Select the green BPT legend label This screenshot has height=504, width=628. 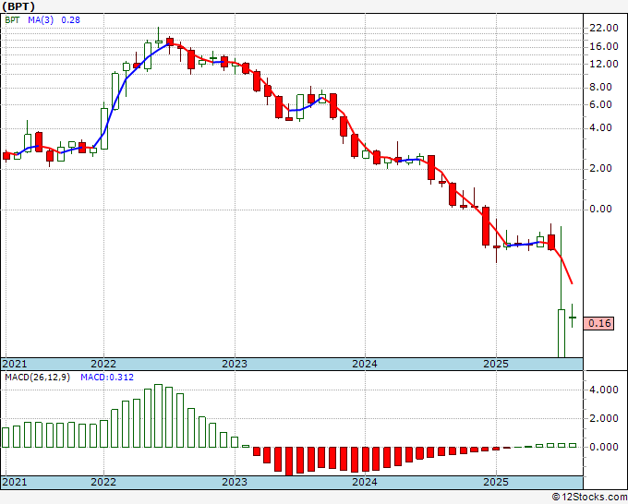tap(12, 20)
